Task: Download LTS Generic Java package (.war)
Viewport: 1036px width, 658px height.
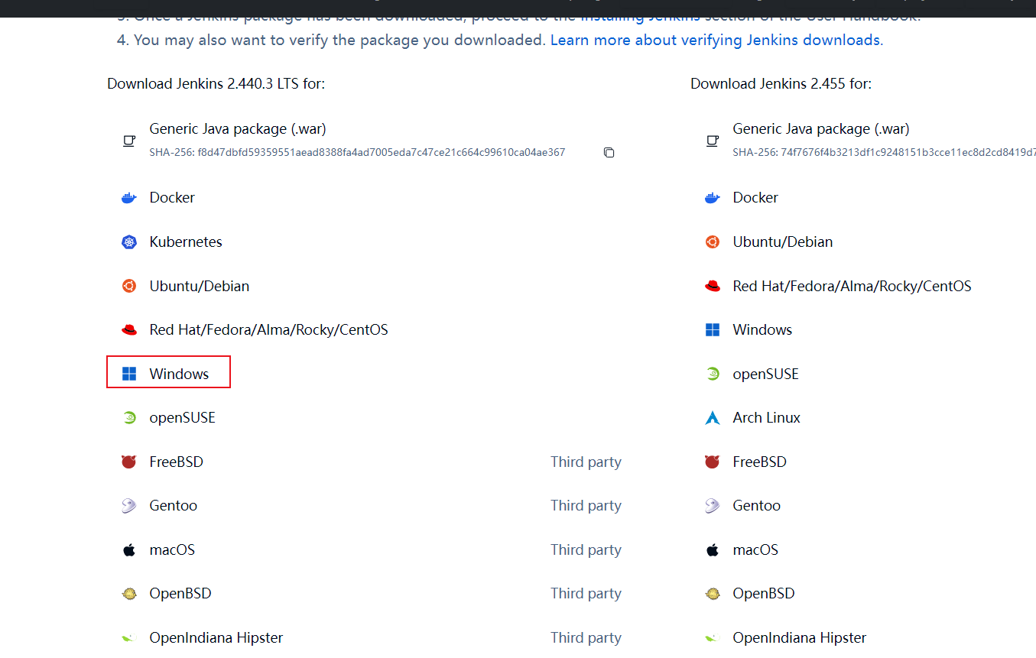Action: (x=237, y=129)
